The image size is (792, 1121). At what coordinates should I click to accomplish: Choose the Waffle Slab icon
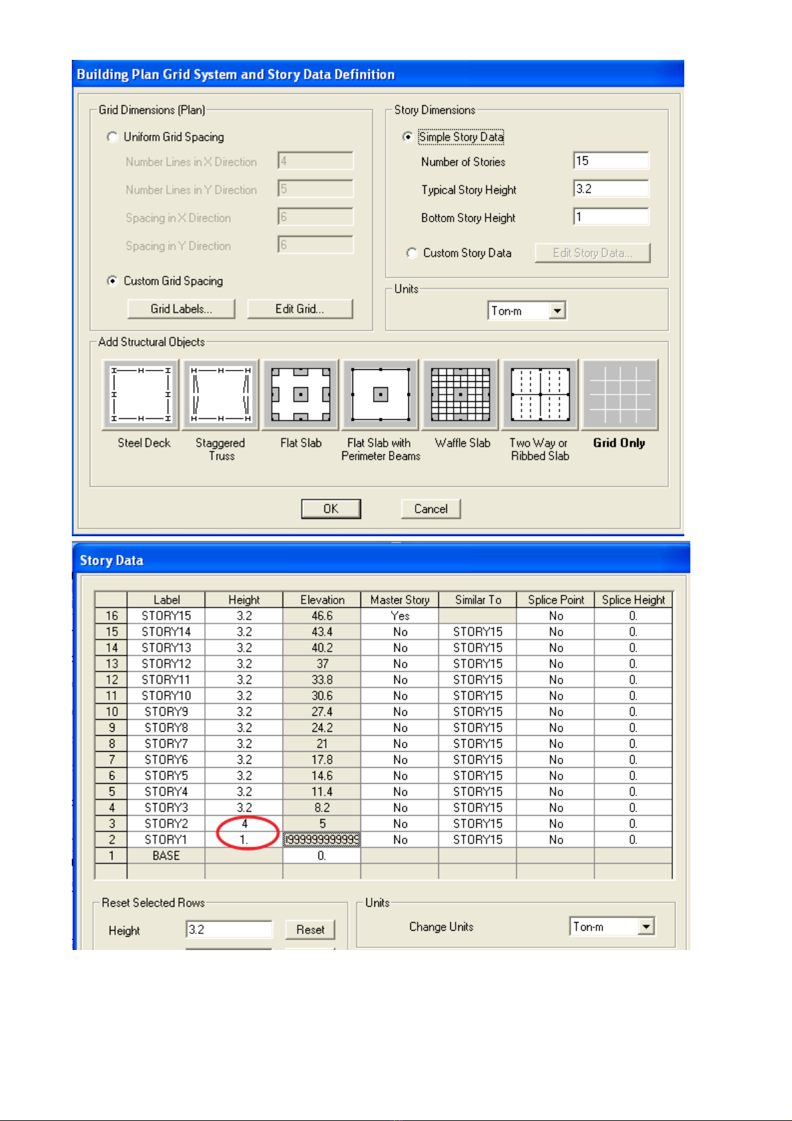460,395
